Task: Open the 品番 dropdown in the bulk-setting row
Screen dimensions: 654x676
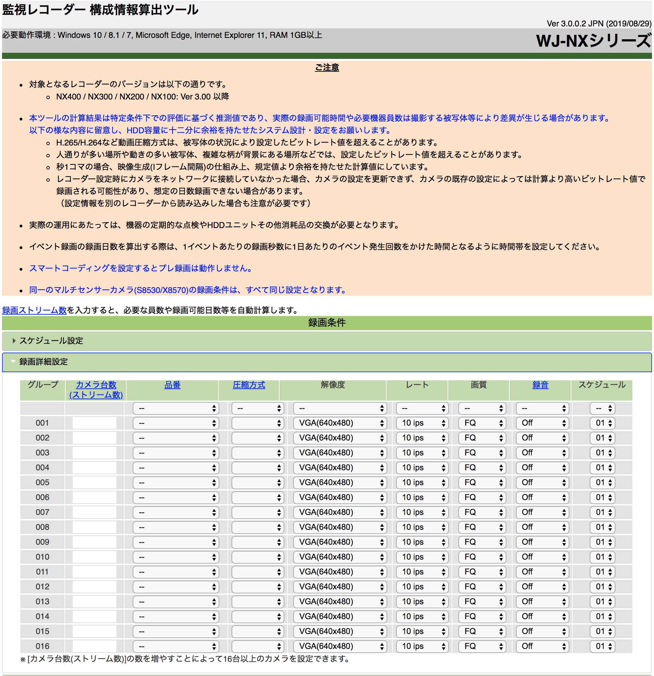Action: (x=177, y=408)
